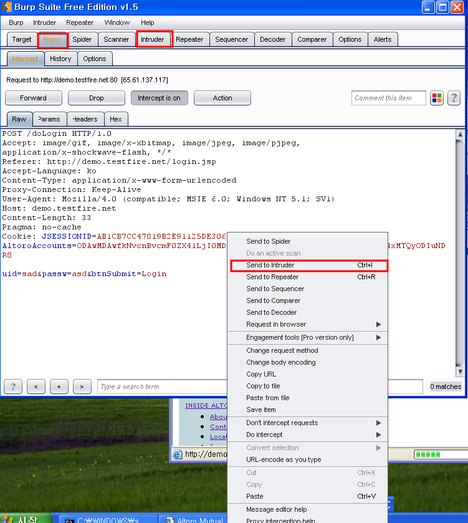The height and width of the screenshot is (523, 468).
Task: Open the top-level Options tab
Action: [x=350, y=39]
